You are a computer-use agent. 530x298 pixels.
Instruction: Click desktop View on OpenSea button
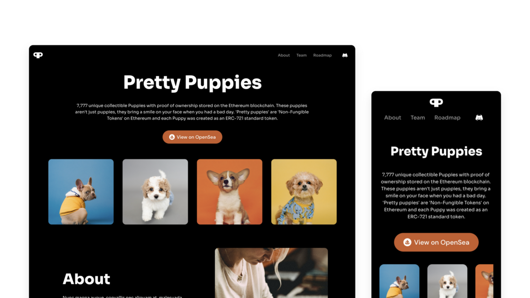tap(192, 137)
